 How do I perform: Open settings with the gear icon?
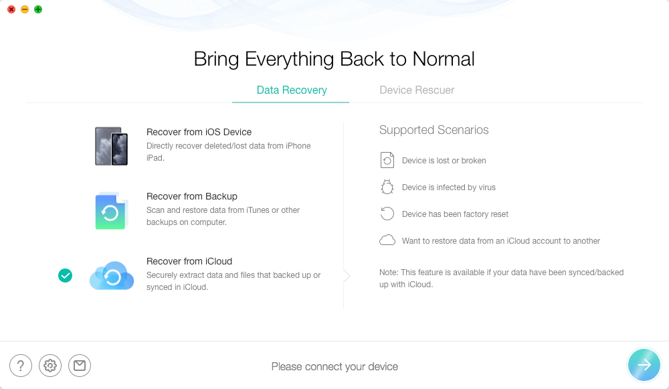50,365
